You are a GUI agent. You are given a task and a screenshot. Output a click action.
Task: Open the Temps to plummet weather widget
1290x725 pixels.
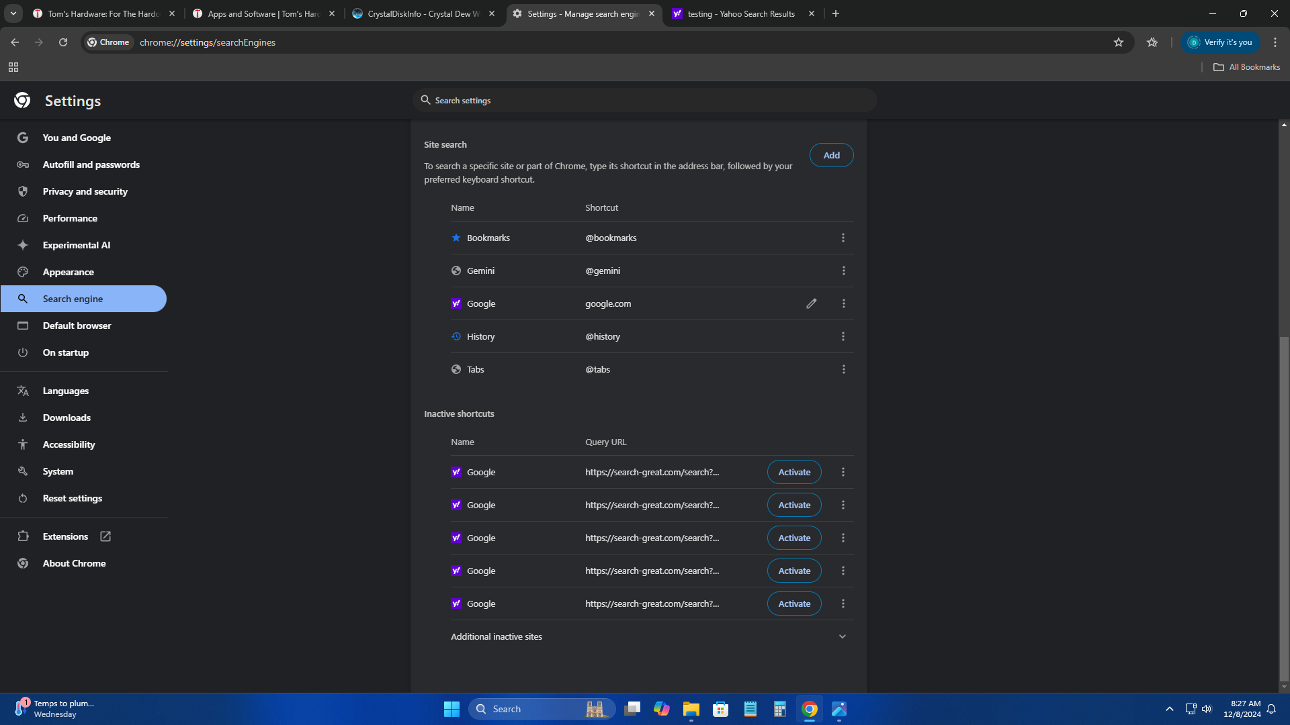tap(55, 709)
